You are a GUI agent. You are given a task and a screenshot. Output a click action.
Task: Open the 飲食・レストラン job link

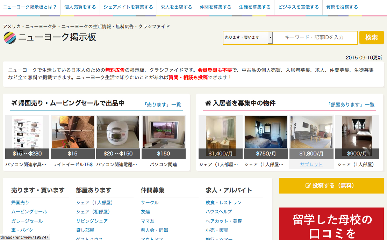tap(224, 203)
